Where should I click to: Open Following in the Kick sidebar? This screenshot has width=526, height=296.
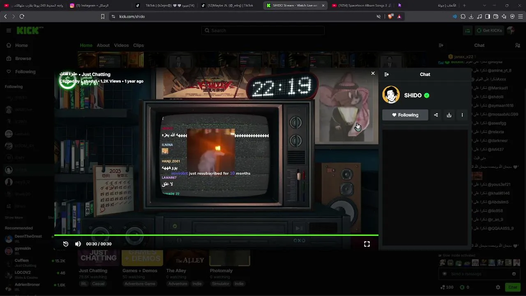point(21,72)
